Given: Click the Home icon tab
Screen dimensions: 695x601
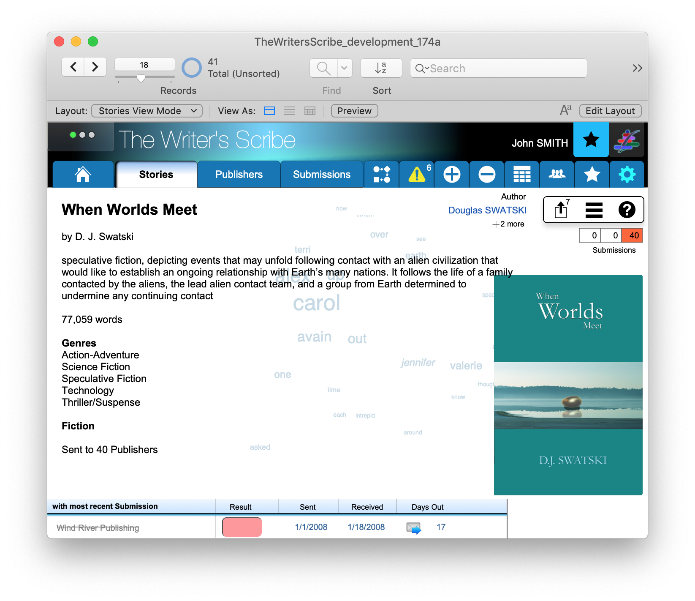Looking at the screenshot, I should pyautogui.click(x=83, y=174).
